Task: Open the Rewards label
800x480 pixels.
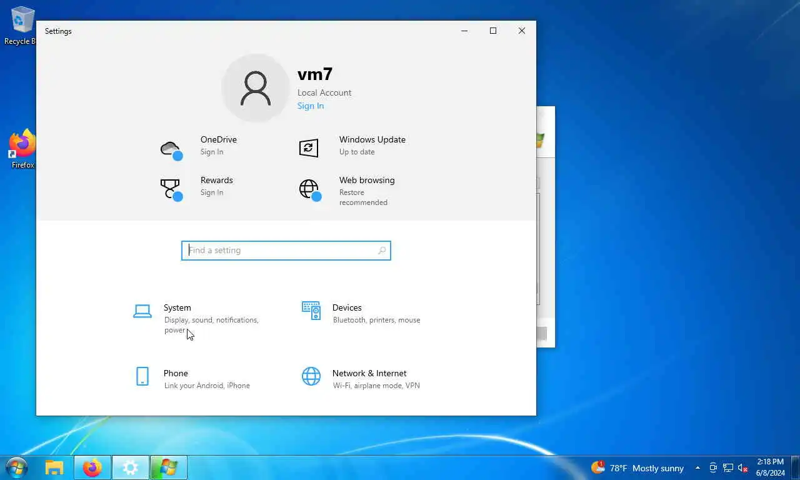Action: click(217, 180)
